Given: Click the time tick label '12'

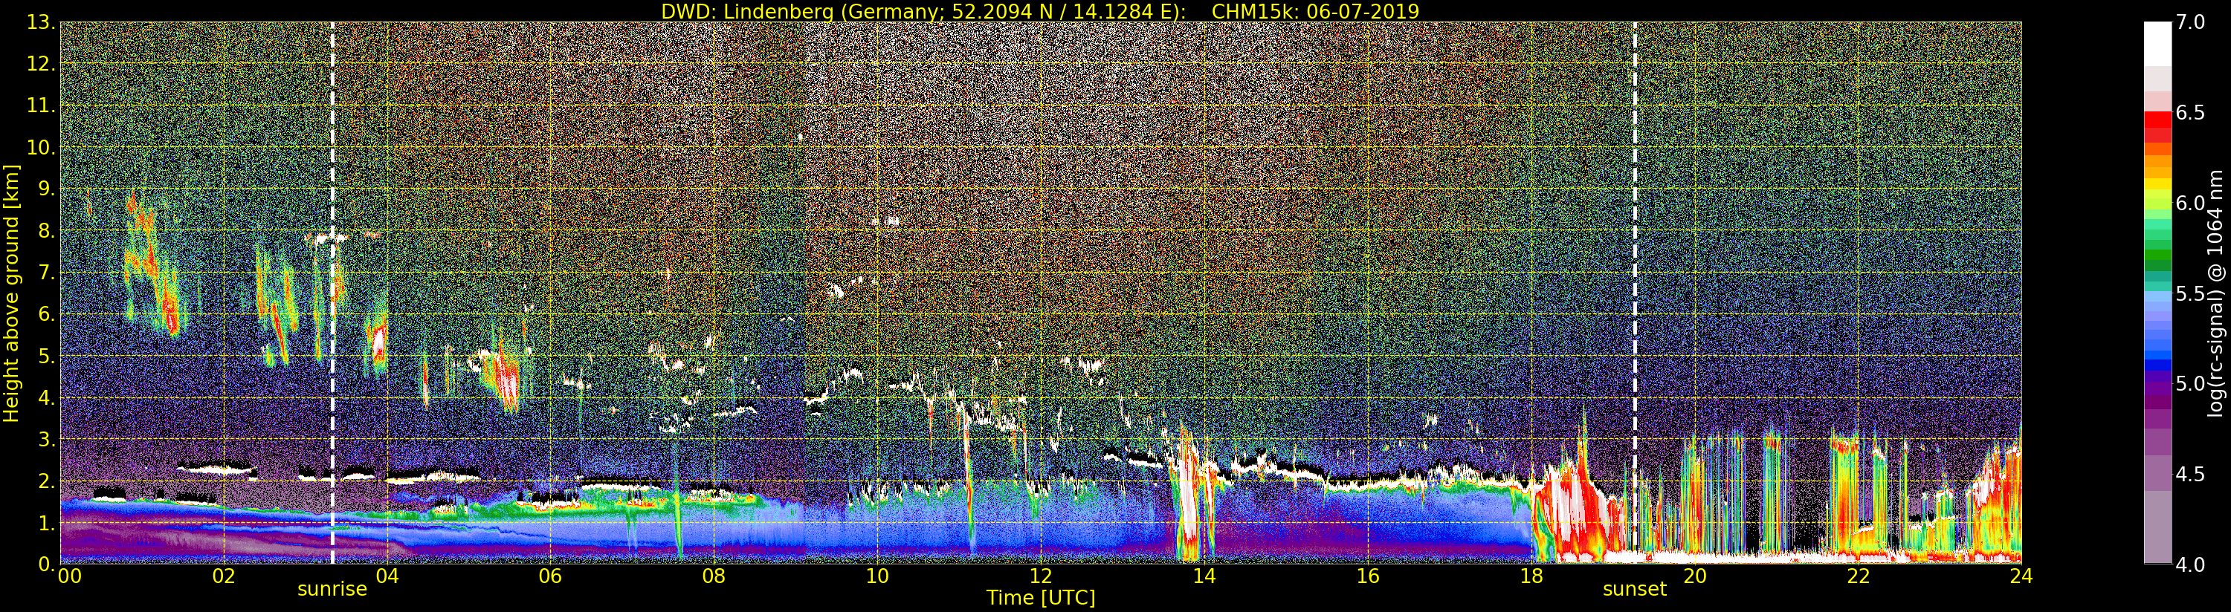Looking at the screenshot, I should 1041,576.
